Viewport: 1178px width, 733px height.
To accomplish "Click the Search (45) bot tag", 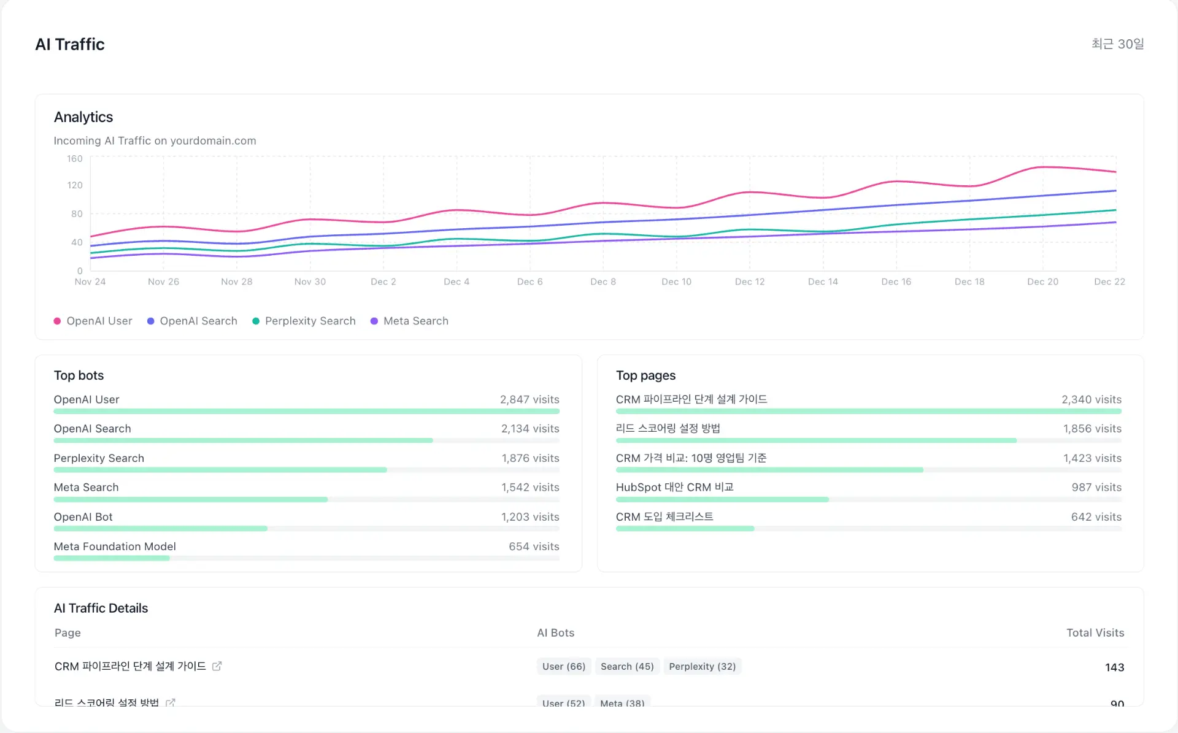I will [626, 666].
